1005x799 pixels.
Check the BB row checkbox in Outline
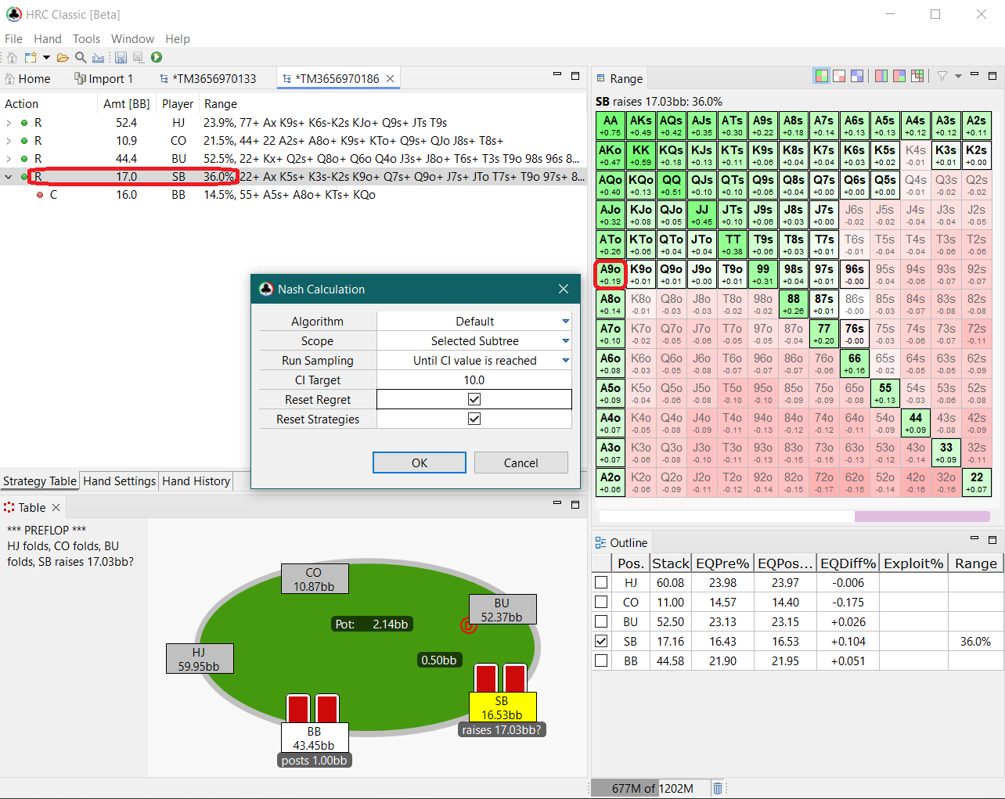click(x=601, y=660)
